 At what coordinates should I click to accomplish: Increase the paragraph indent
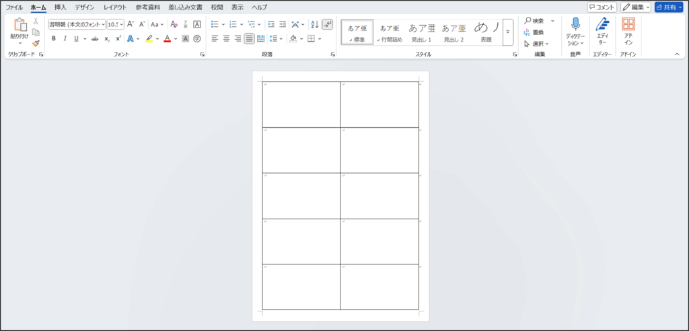tap(283, 24)
